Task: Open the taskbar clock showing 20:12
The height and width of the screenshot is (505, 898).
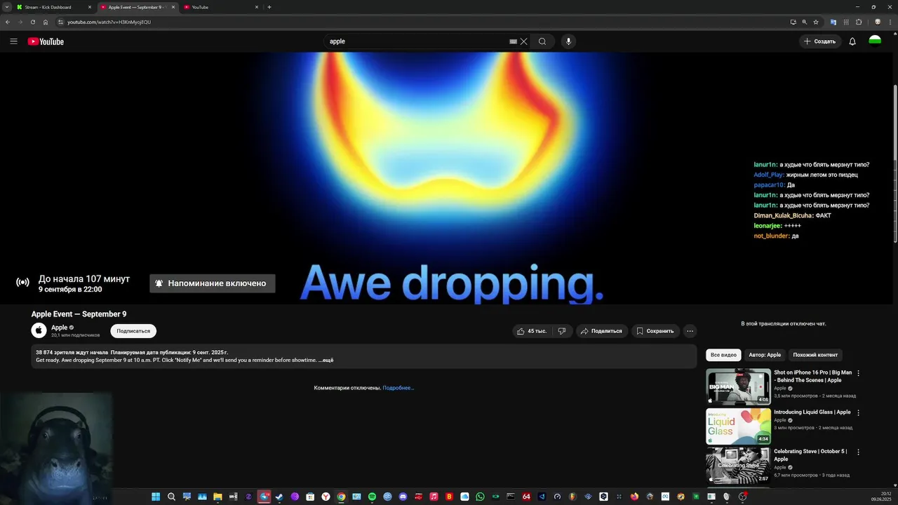Action: (x=880, y=497)
